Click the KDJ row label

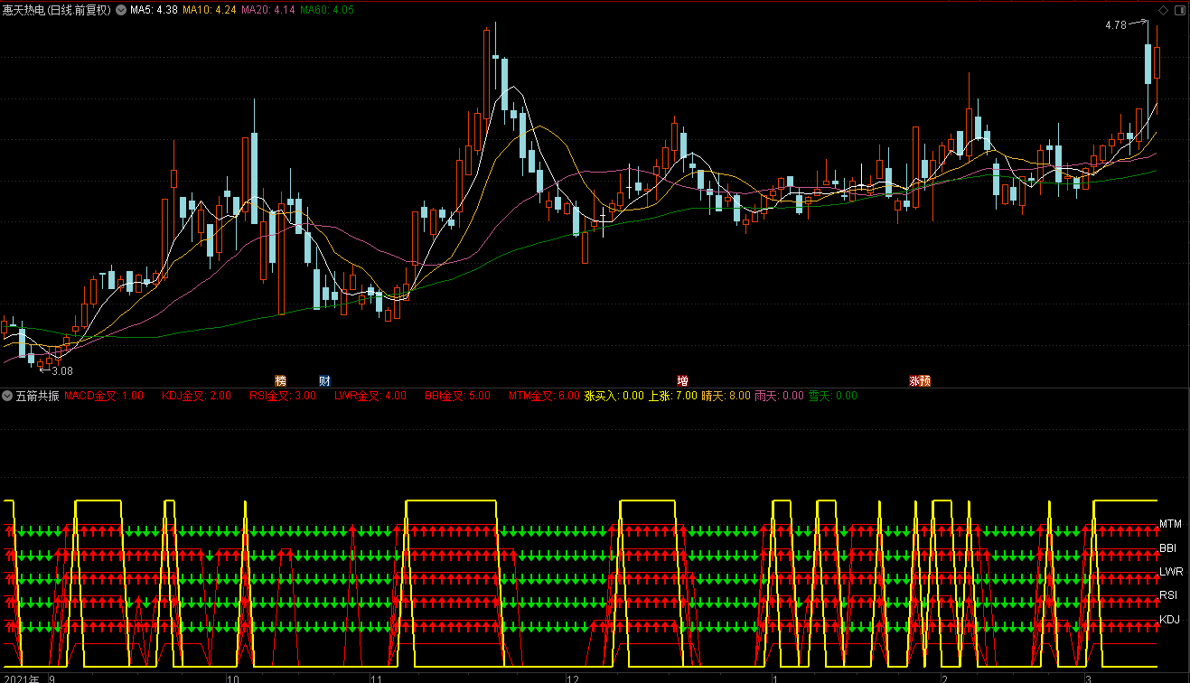tap(1169, 620)
